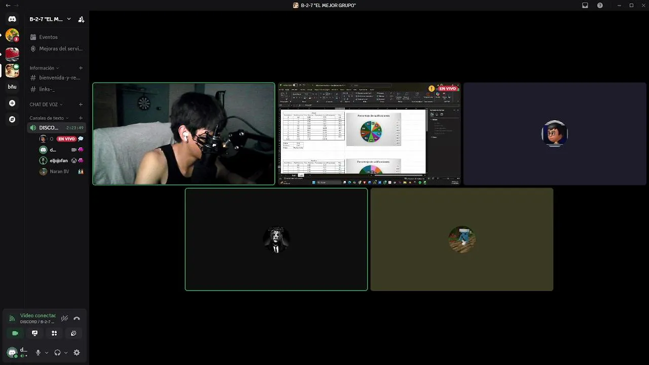The width and height of the screenshot is (649, 365).
Task: Collapse the Canales de texto category
Action: (49, 118)
